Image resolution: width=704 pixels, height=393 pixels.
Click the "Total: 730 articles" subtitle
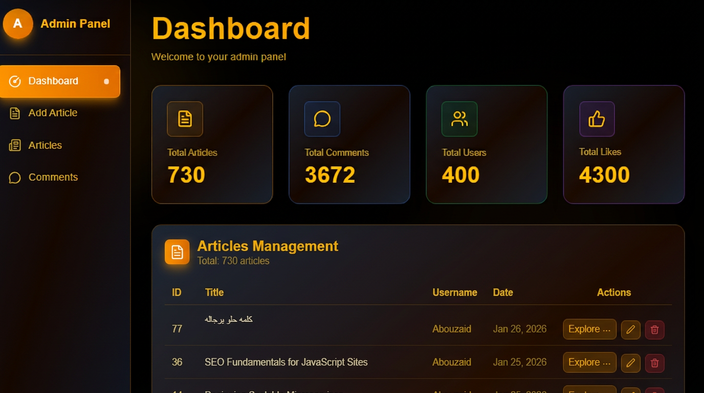point(233,261)
